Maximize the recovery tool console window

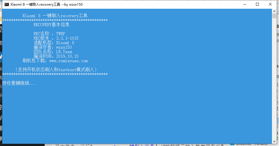[257, 4]
